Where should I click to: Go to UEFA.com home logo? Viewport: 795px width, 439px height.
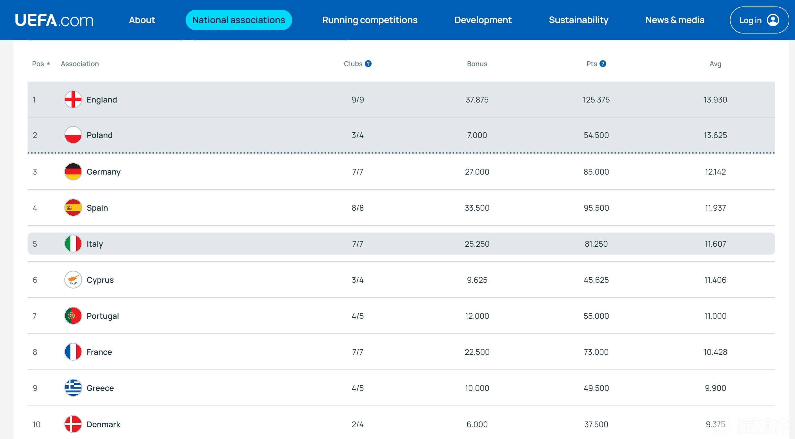(54, 20)
